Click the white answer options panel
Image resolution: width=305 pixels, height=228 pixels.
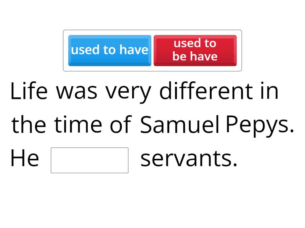pos(152,50)
